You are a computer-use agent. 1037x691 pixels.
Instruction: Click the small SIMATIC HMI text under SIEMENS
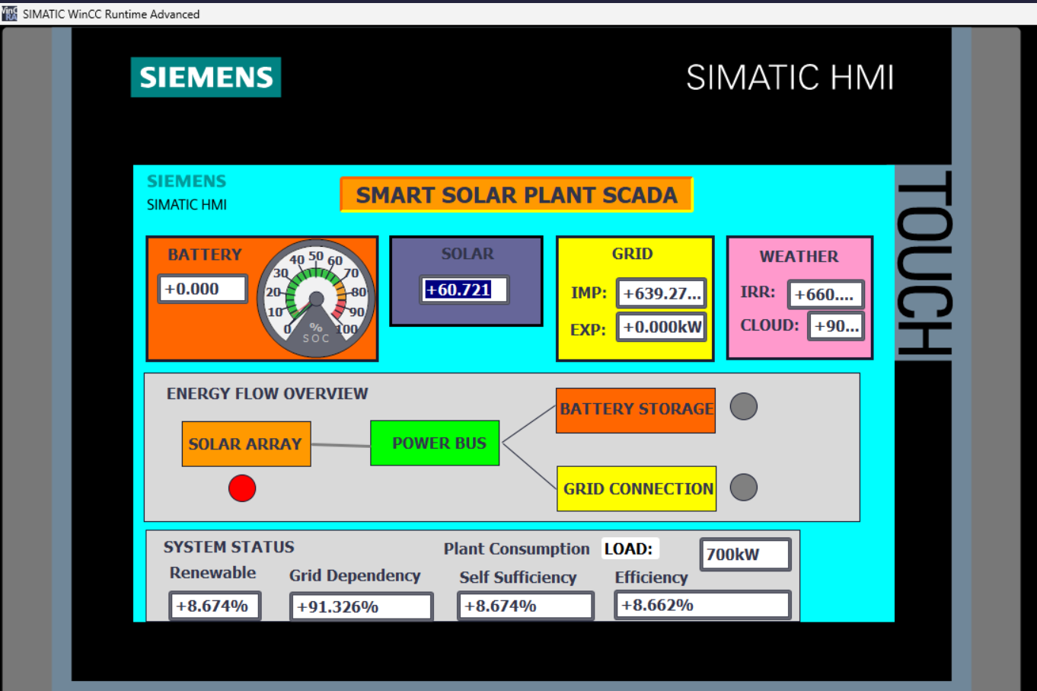pyautogui.click(x=187, y=205)
